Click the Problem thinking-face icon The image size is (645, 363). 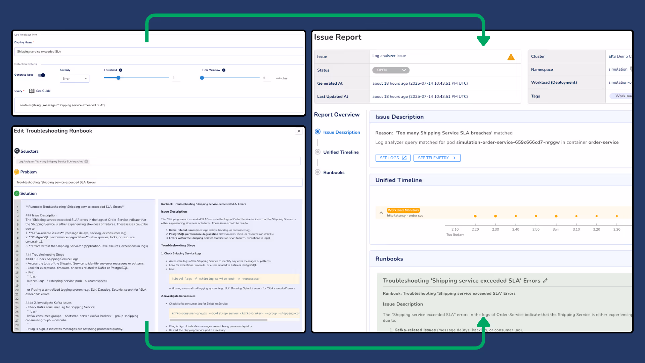[17, 172]
